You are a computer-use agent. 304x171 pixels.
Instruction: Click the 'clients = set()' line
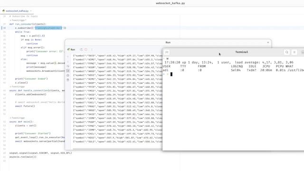click(x=26, y=125)
